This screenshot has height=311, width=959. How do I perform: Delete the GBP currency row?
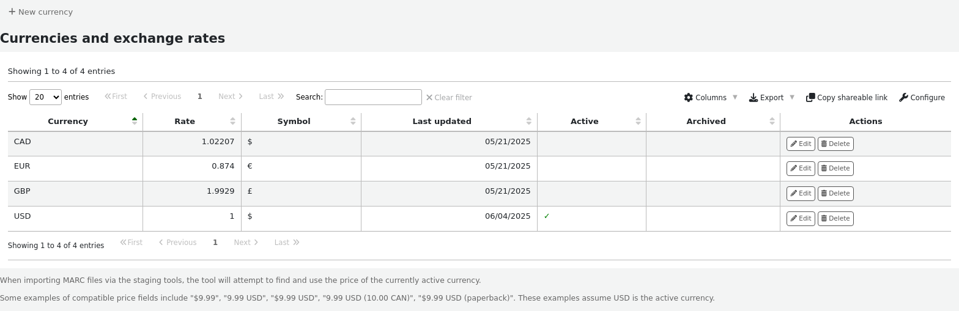point(835,193)
